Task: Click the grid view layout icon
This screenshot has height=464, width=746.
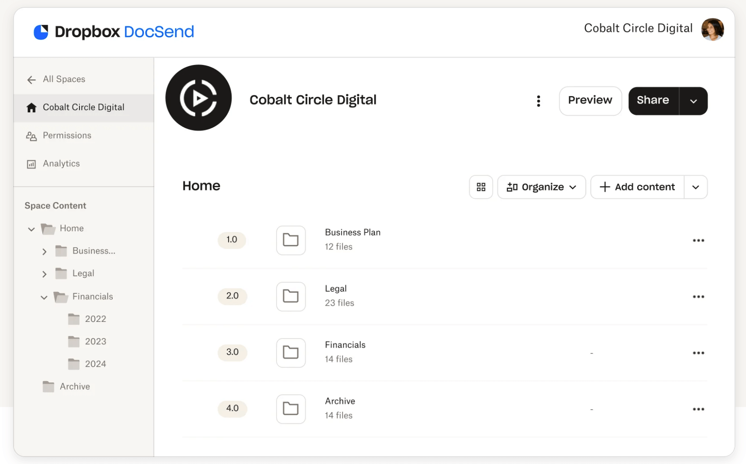Action: coord(481,187)
